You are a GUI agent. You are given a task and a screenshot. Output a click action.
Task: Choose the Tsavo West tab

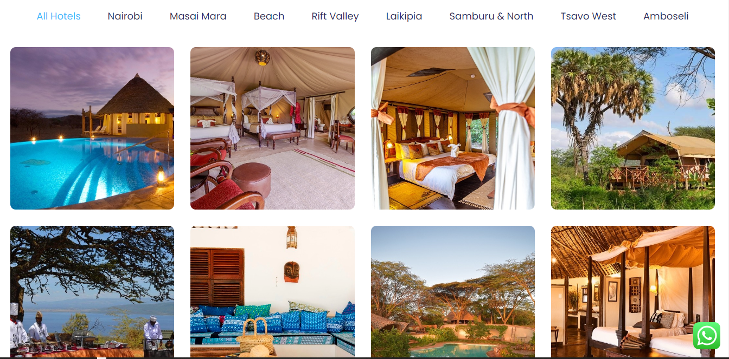point(589,16)
